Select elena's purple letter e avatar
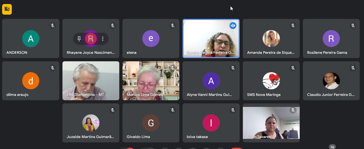Viewport: 364px width, 149px height. (x=151, y=39)
